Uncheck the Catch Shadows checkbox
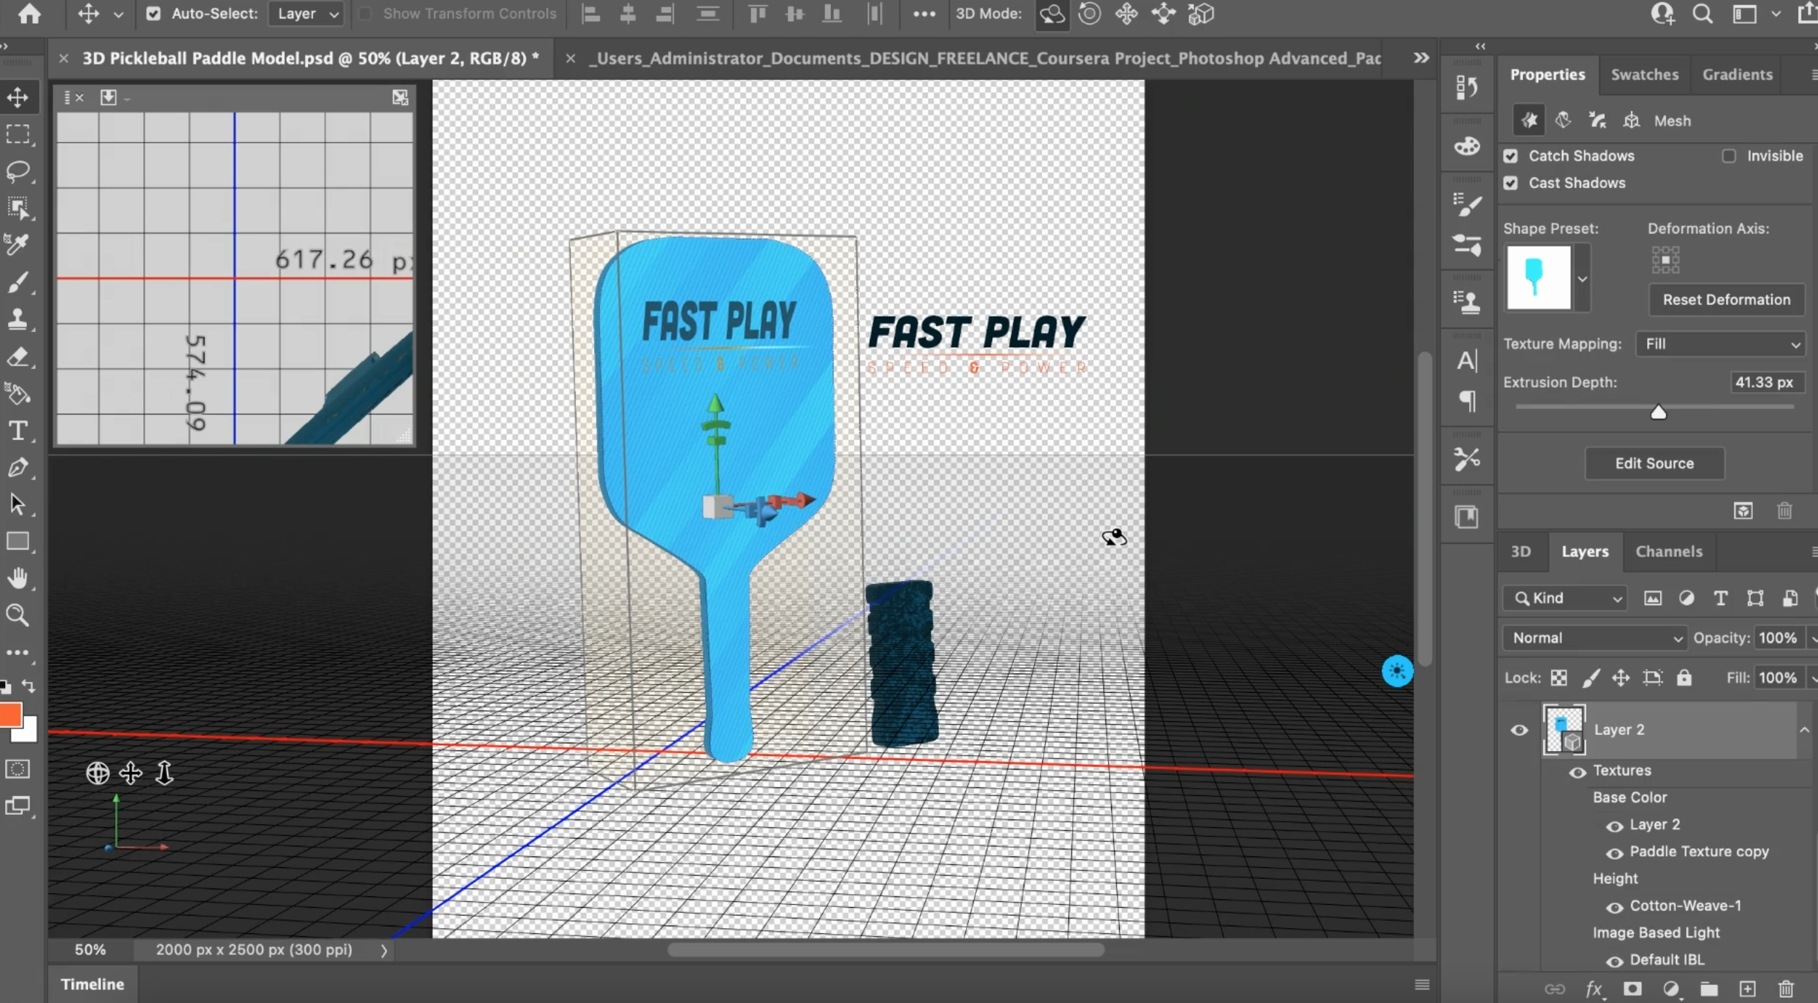This screenshot has height=1003, width=1818. (x=1510, y=156)
